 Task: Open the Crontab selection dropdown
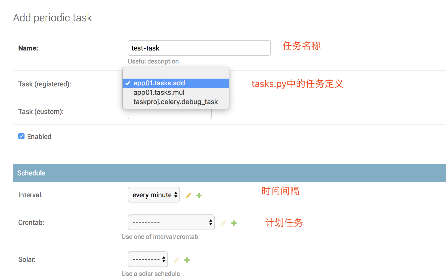tap(171, 222)
